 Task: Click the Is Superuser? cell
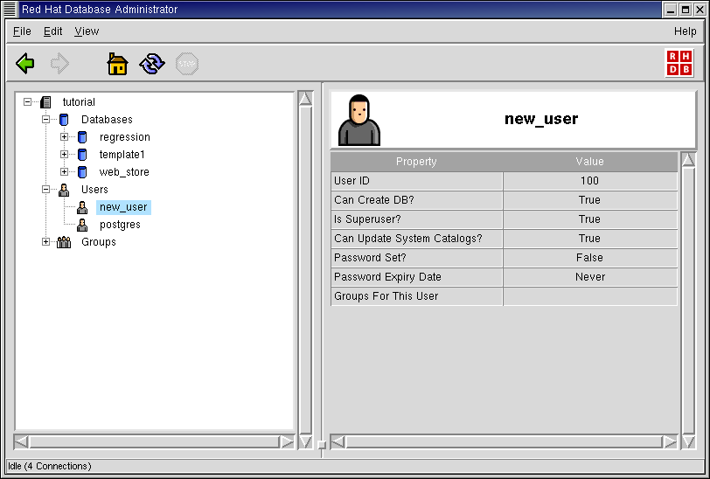(416, 219)
